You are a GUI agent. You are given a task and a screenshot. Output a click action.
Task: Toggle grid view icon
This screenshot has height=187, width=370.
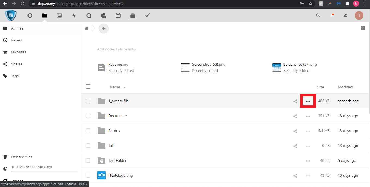pyautogui.click(x=363, y=28)
